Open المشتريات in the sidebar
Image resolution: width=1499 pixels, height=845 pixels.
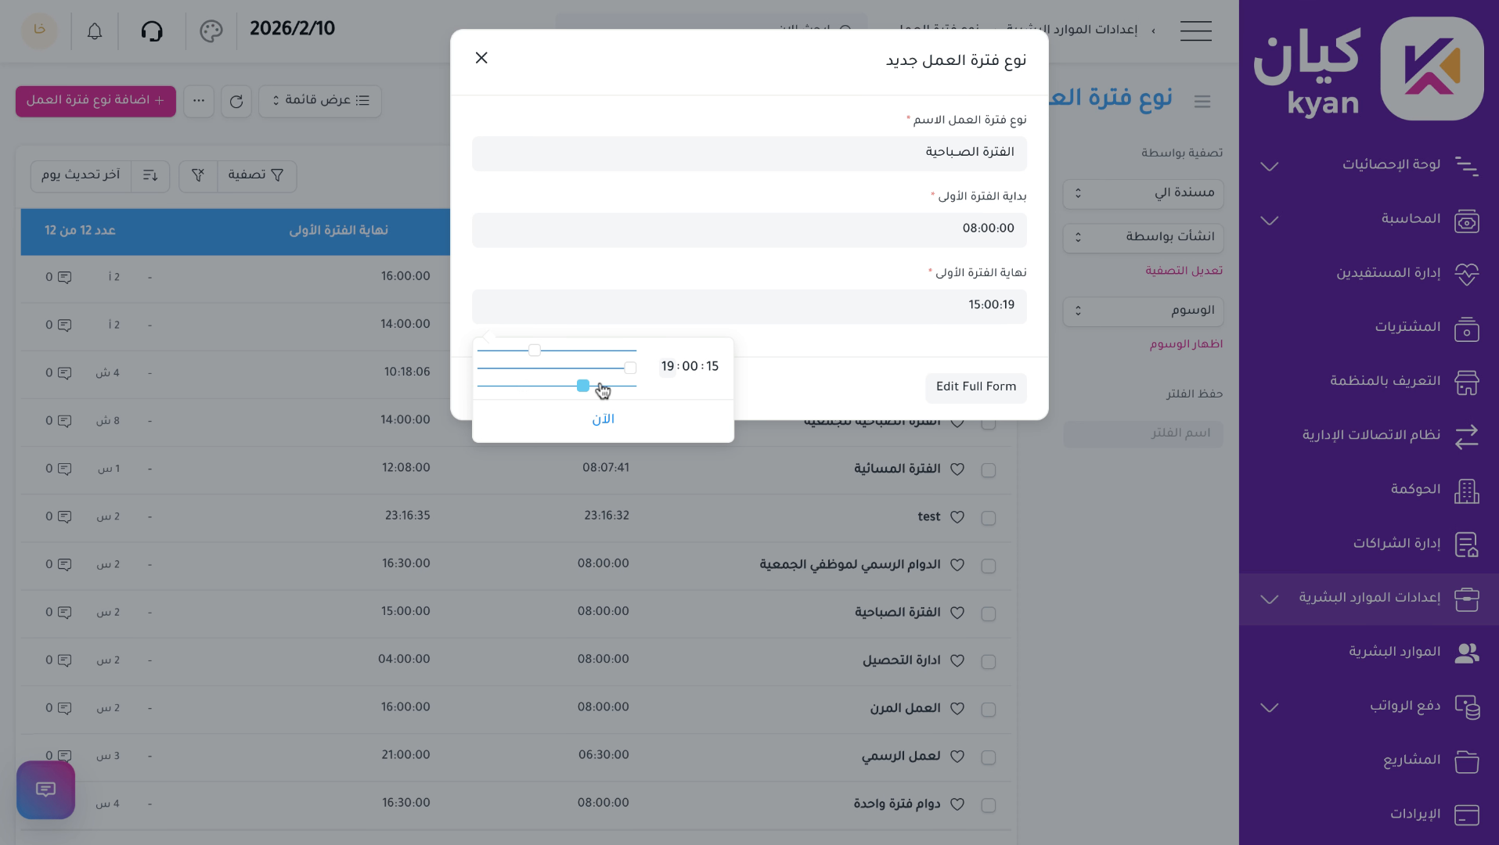coord(1407,327)
